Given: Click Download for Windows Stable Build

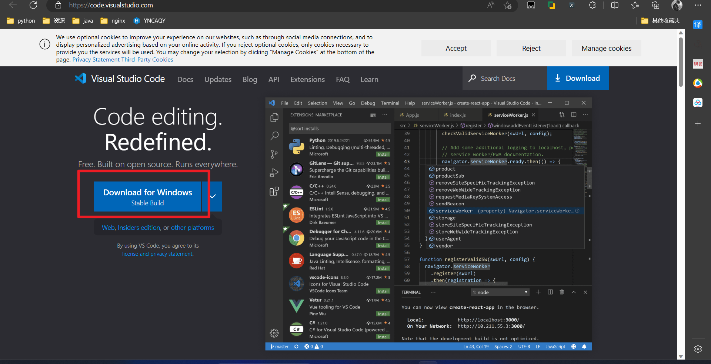Looking at the screenshot, I should [147, 196].
